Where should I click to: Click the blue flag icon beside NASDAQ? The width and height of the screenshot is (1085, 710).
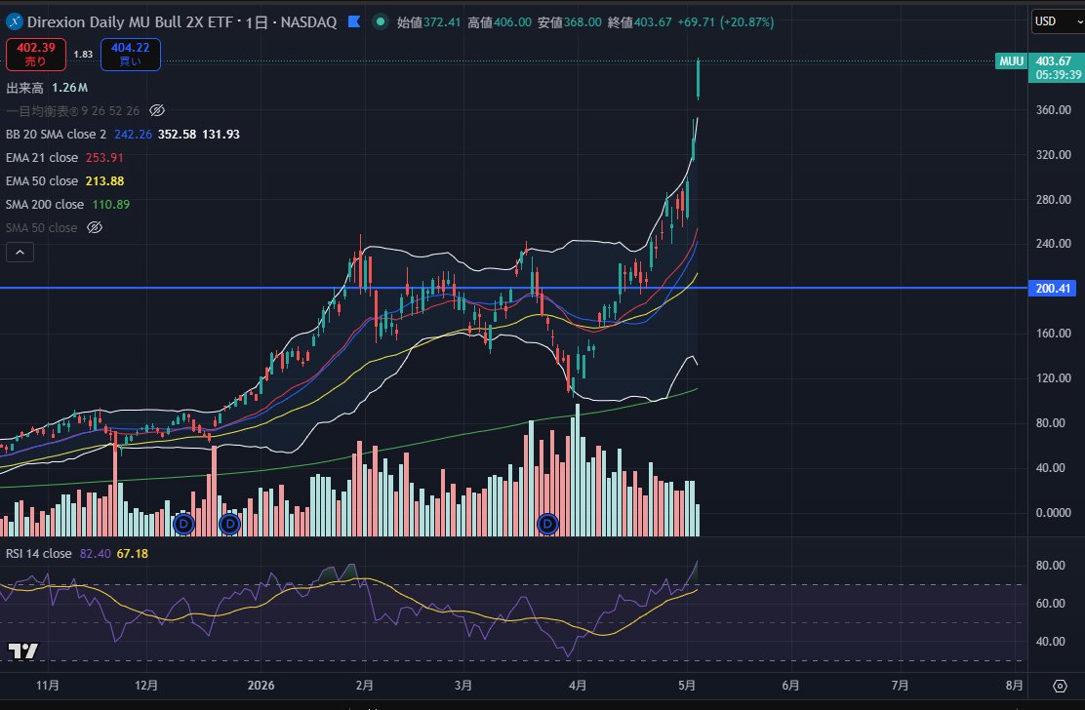click(354, 22)
